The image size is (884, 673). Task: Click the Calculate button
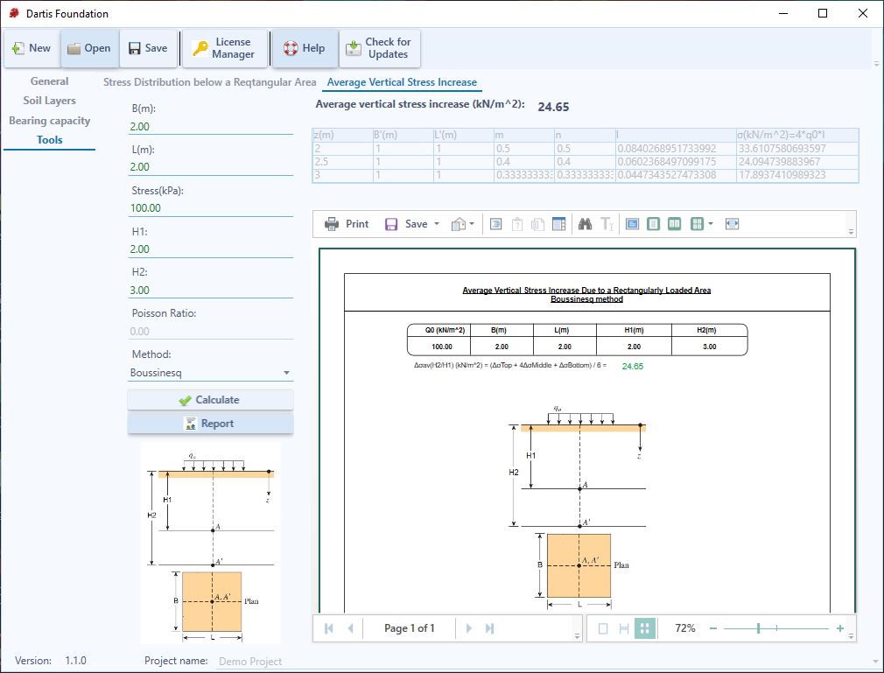pyautogui.click(x=210, y=400)
